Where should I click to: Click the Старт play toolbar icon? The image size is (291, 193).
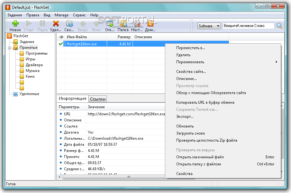tap(29, 23)
